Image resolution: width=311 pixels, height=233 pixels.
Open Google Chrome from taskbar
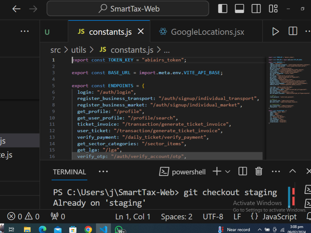pos(88,230)
